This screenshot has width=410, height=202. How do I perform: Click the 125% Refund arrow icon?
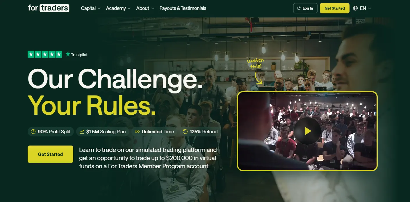pos(185,132)
